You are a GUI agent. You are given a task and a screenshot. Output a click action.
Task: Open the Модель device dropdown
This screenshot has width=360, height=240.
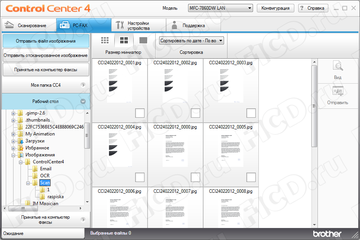coord(221,8)
